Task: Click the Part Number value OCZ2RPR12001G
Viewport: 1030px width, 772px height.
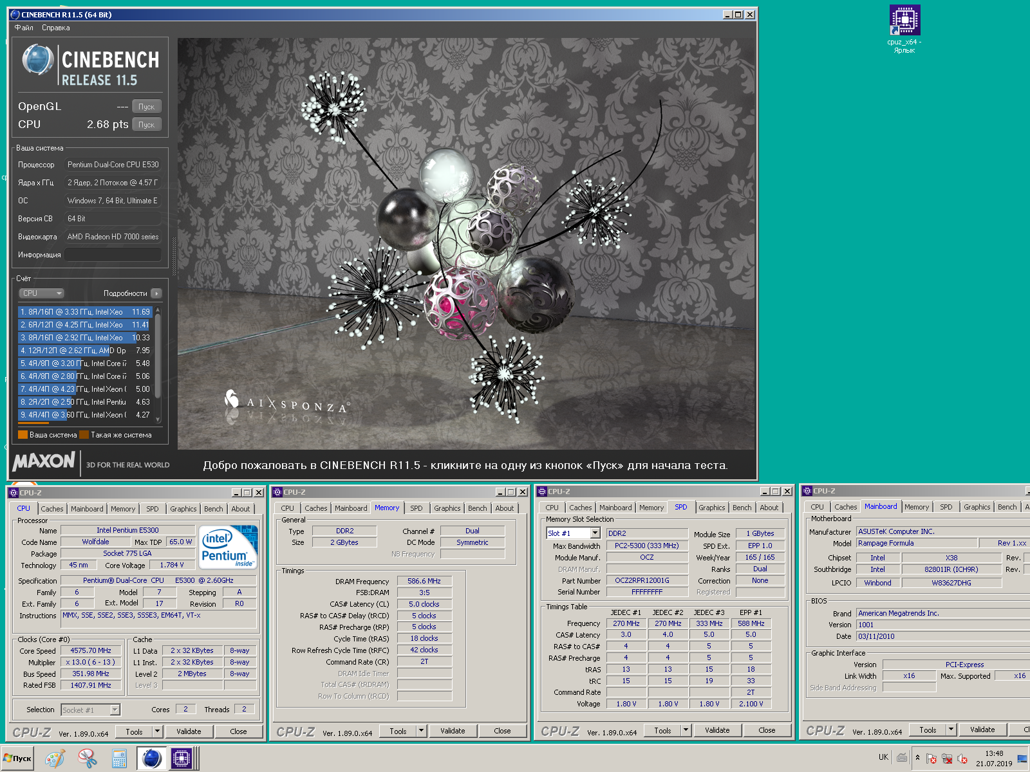Action: point(647,580)
